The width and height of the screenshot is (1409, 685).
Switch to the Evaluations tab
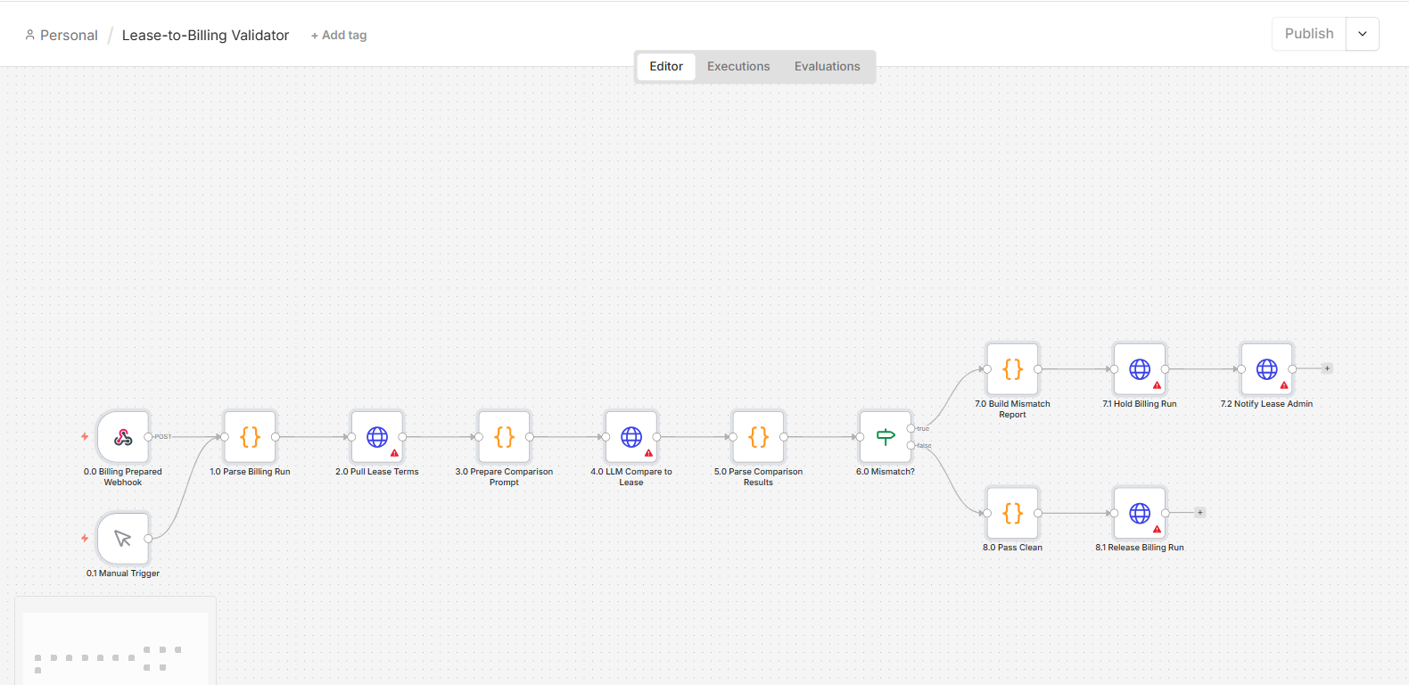coord(828,66)
